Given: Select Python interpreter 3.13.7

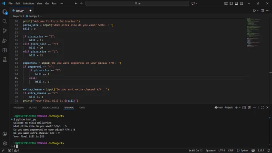Looking at the screenshot, I should click(x=261, y=150).
